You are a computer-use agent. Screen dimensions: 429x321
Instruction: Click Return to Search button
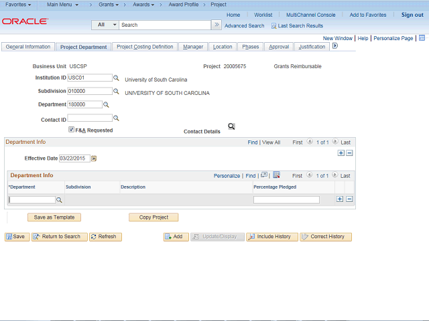60,237
